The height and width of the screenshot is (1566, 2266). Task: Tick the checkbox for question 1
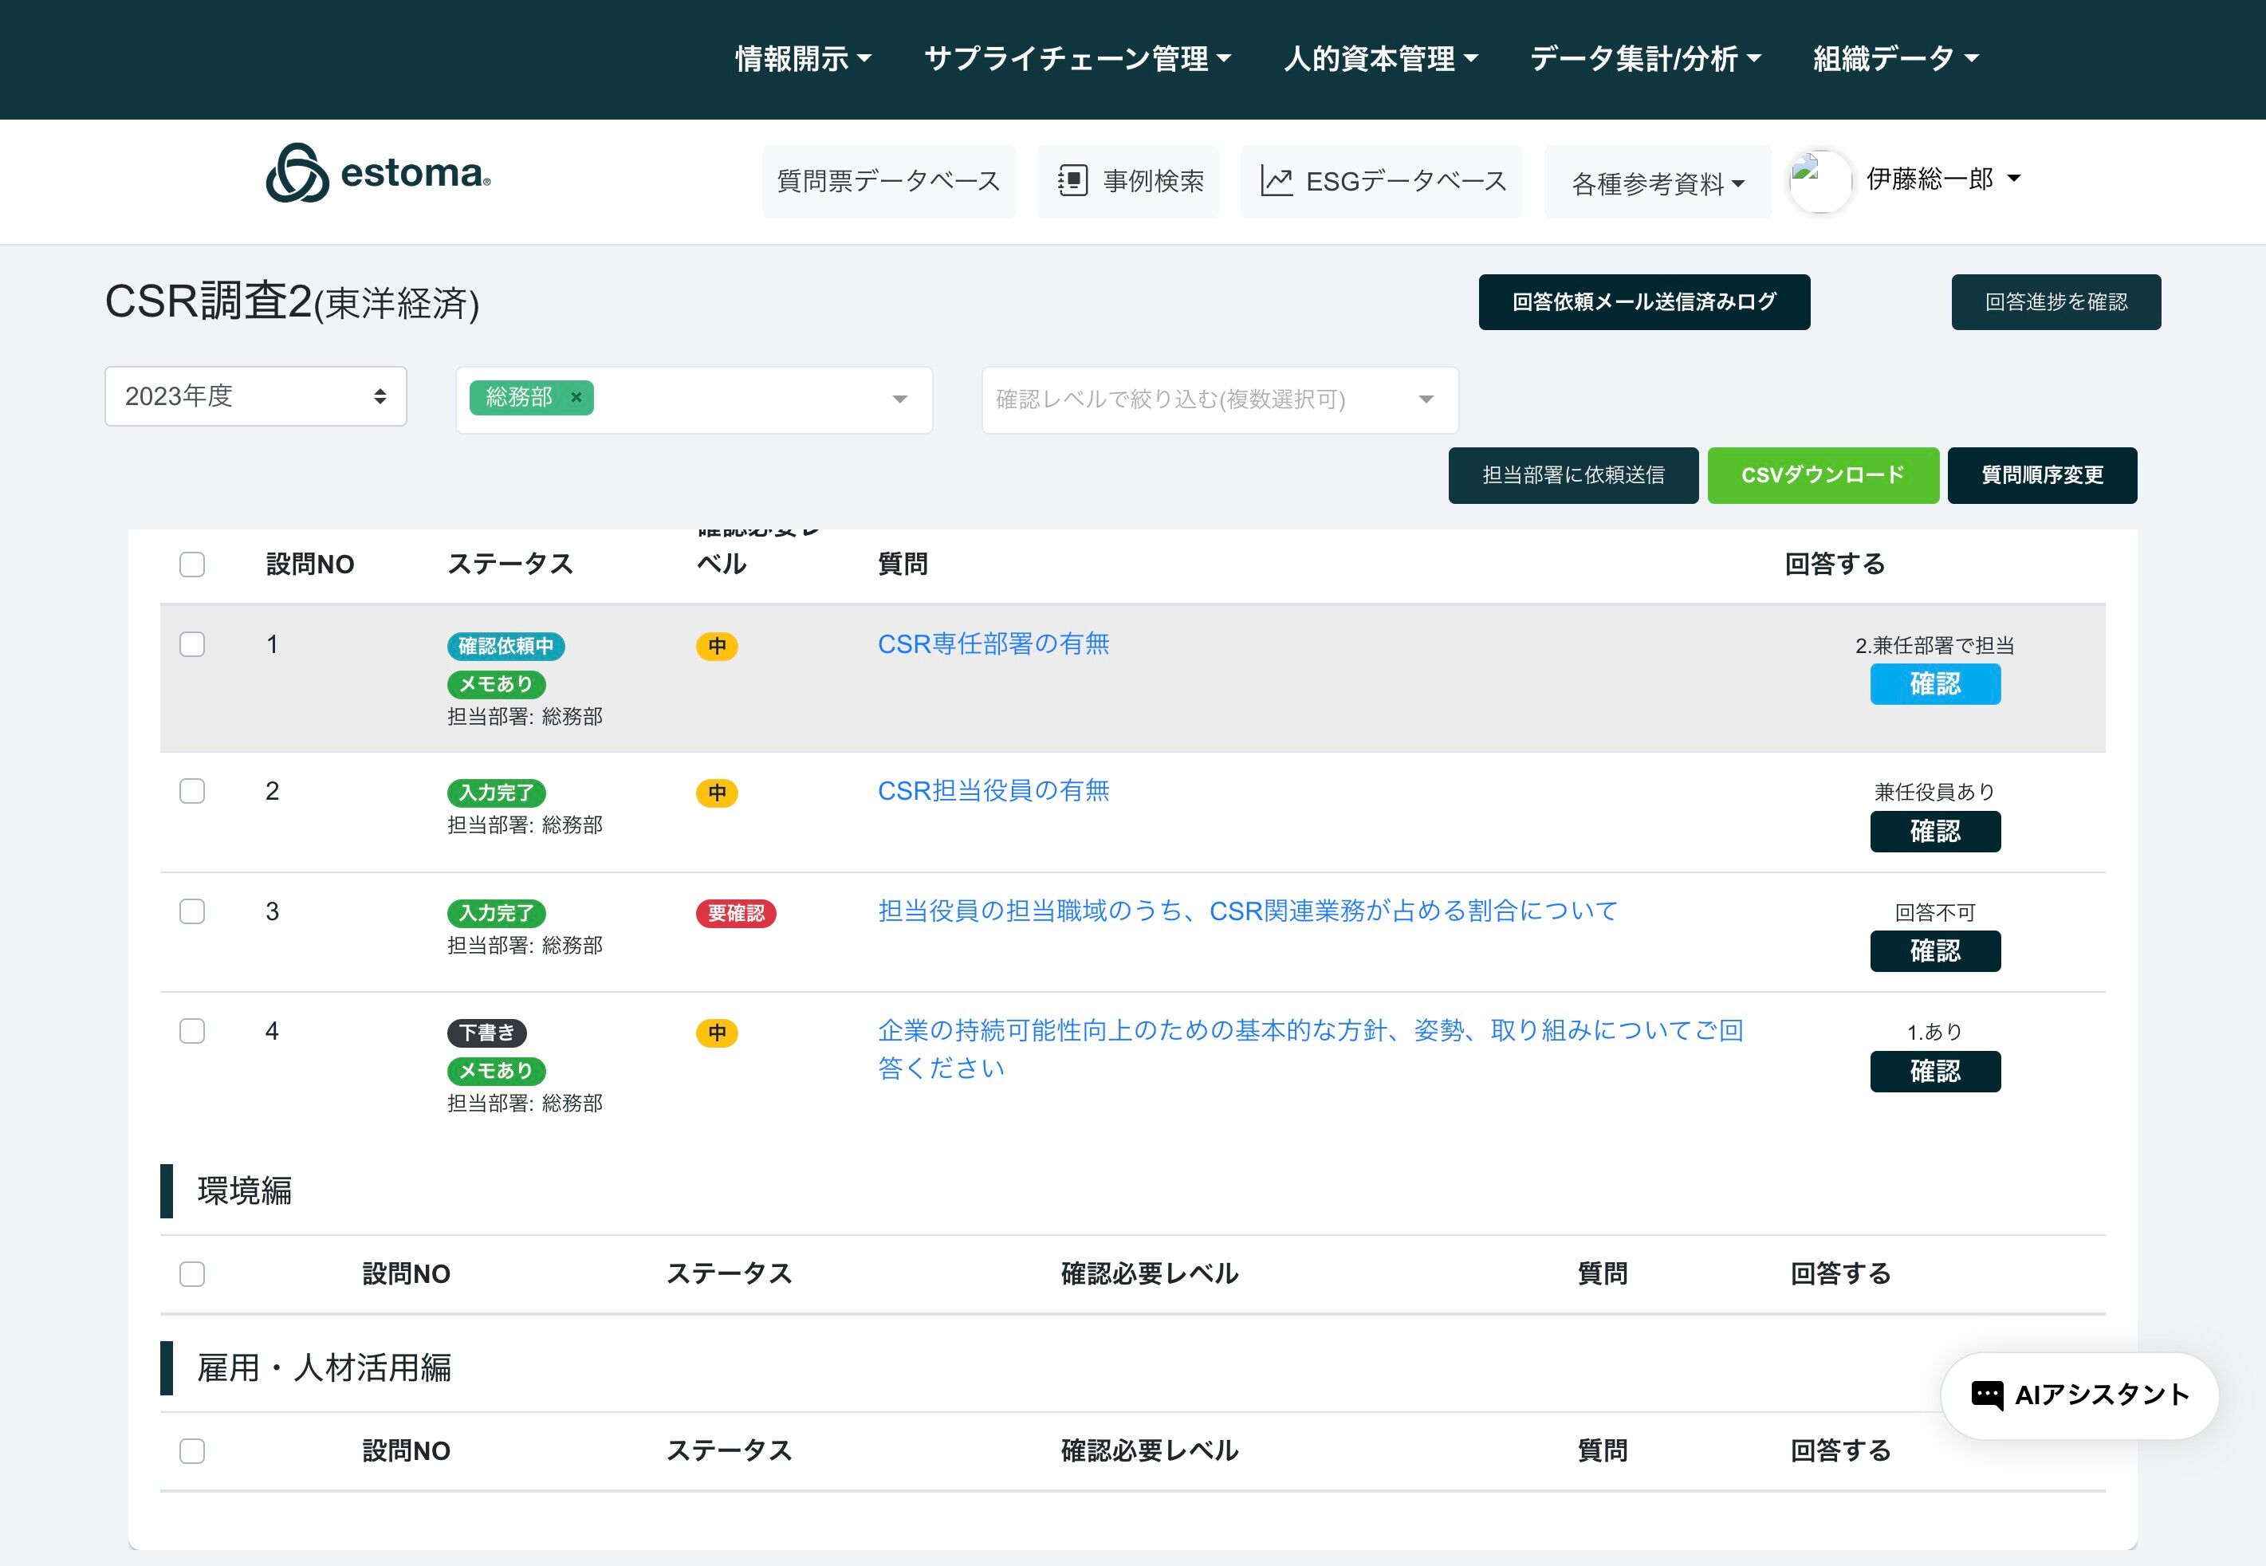pyautogui.click(x=192, y=644)
